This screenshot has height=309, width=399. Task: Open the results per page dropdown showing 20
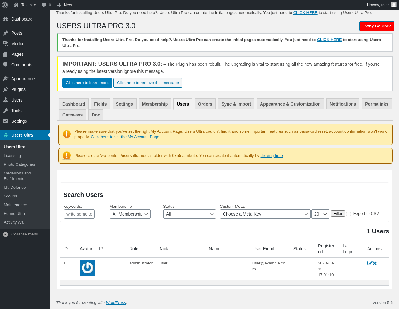click(320, 214)
